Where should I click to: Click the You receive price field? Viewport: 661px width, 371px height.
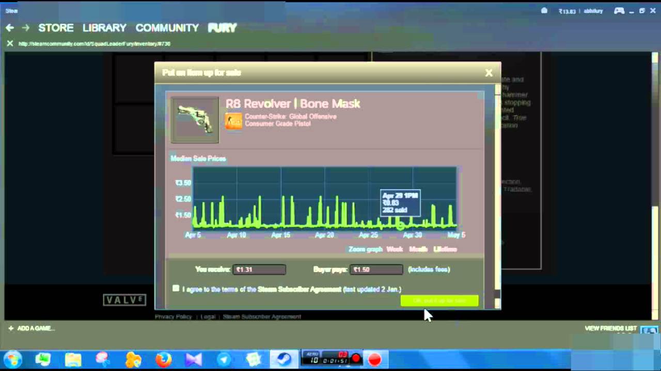point(259,269)
